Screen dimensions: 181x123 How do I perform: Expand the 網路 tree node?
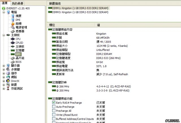(4, 77)
